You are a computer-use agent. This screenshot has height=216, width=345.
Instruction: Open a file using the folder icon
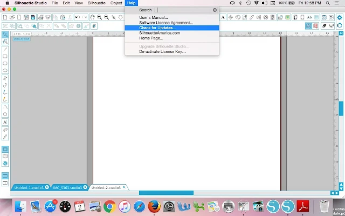tap(12, 17)
